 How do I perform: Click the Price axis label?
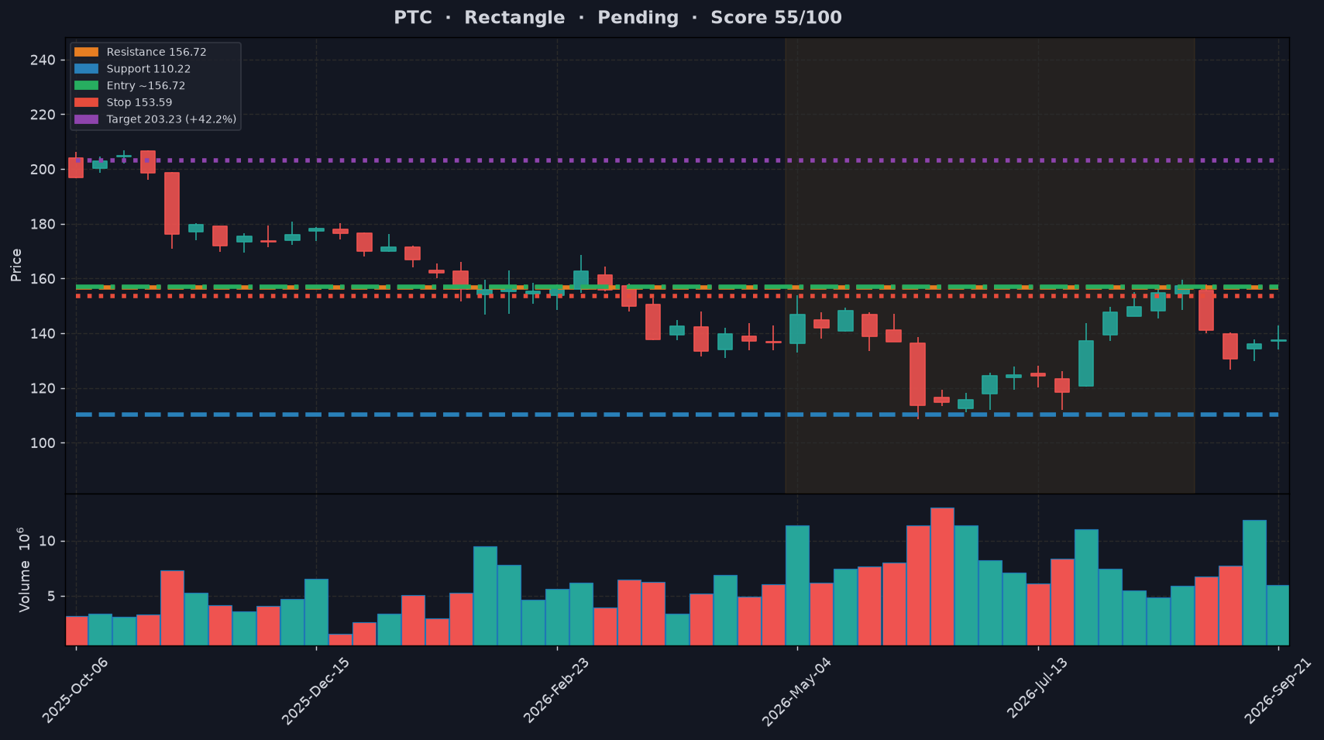pos(16,265)
